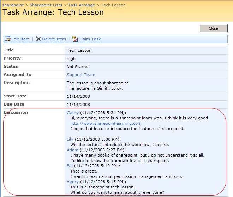Click the Edit Item pencil icon

(7, 39)
